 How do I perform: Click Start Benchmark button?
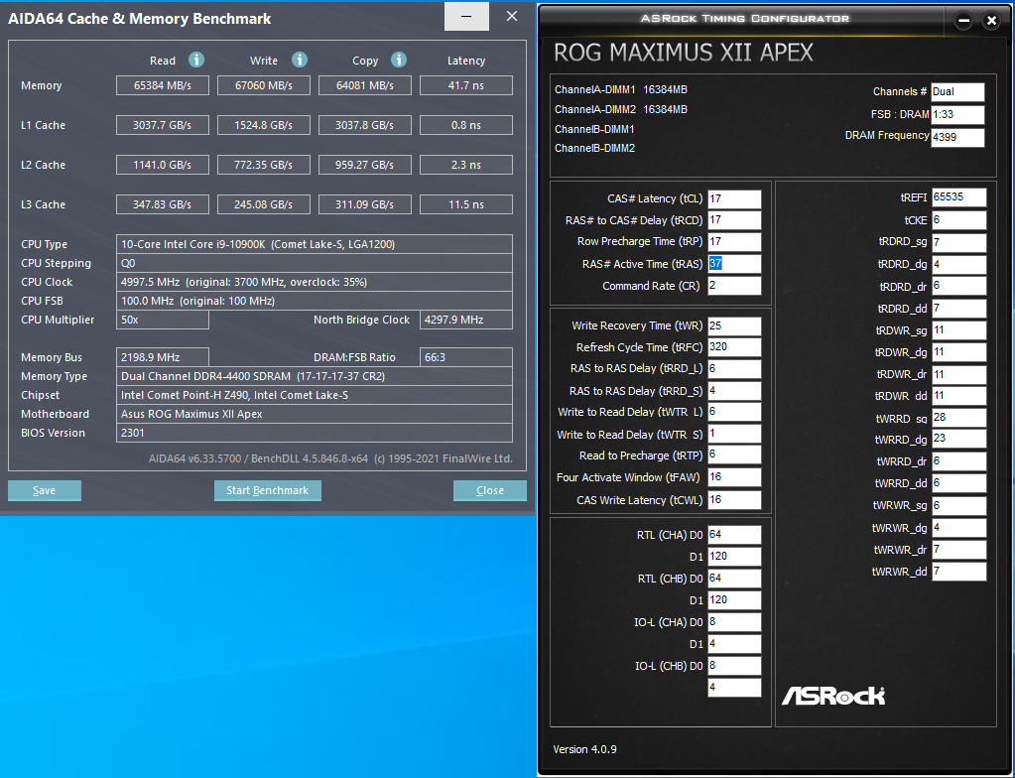coord(267,490)
